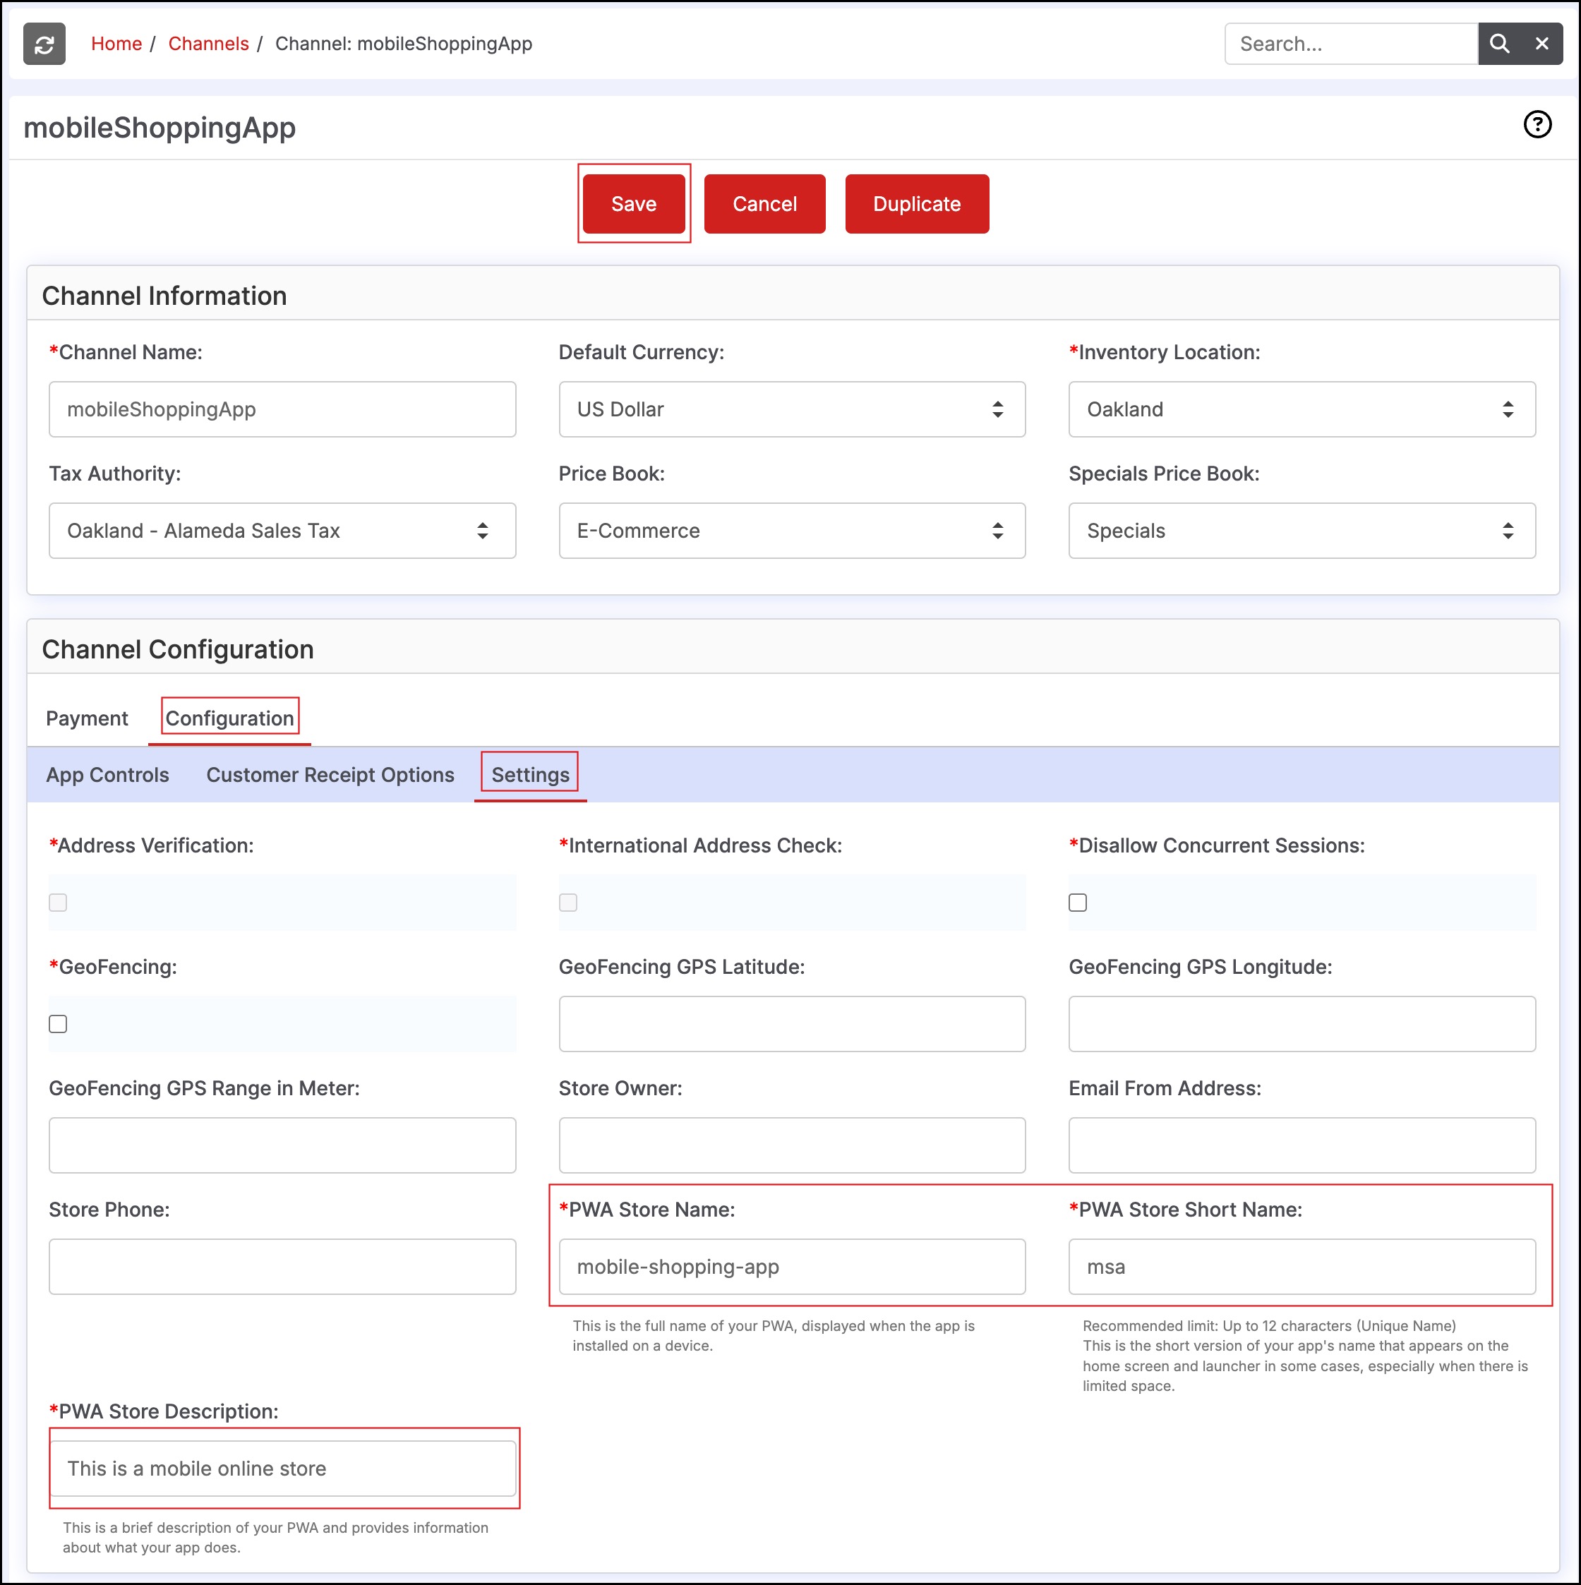Screen dimensions: 1581x1585
Task: Click the search magnifier icon
Action: coord(1499,44)
